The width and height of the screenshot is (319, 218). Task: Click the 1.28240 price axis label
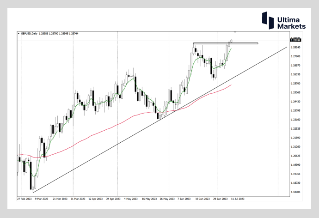[295, 47]
